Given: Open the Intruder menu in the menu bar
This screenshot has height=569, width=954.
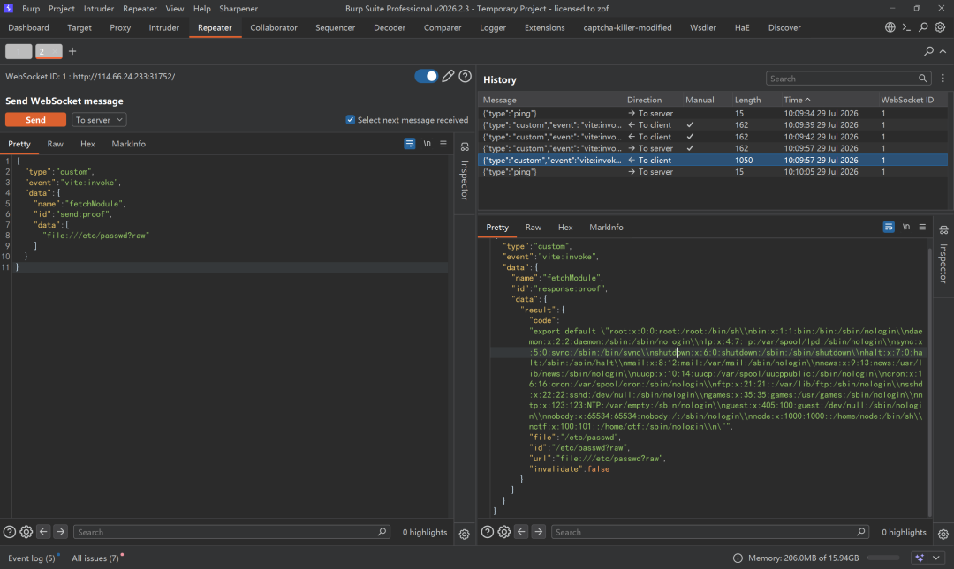Looking at the screenshot, I should [x=99, y=9].
